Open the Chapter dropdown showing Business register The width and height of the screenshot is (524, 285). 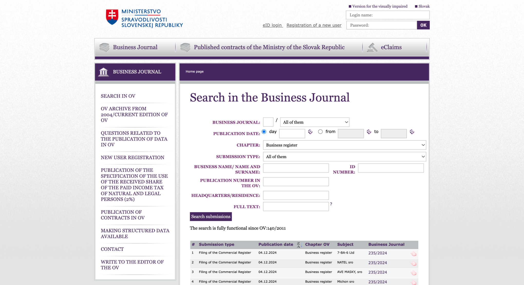[x=344, y=145]
